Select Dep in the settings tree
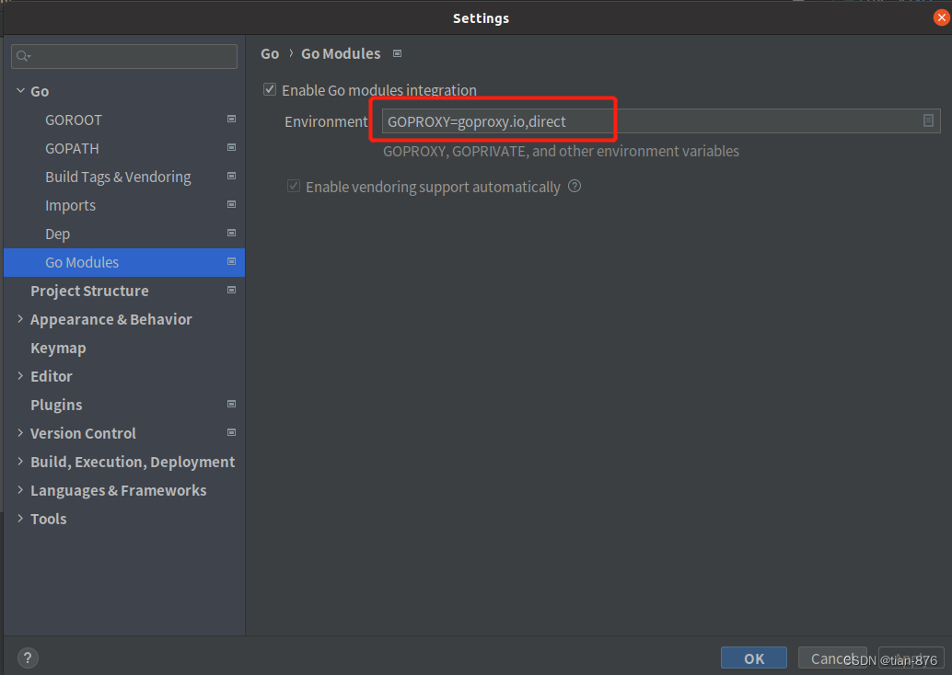The width and height of the screenshot is (952, 675). (x=57, y=234)
